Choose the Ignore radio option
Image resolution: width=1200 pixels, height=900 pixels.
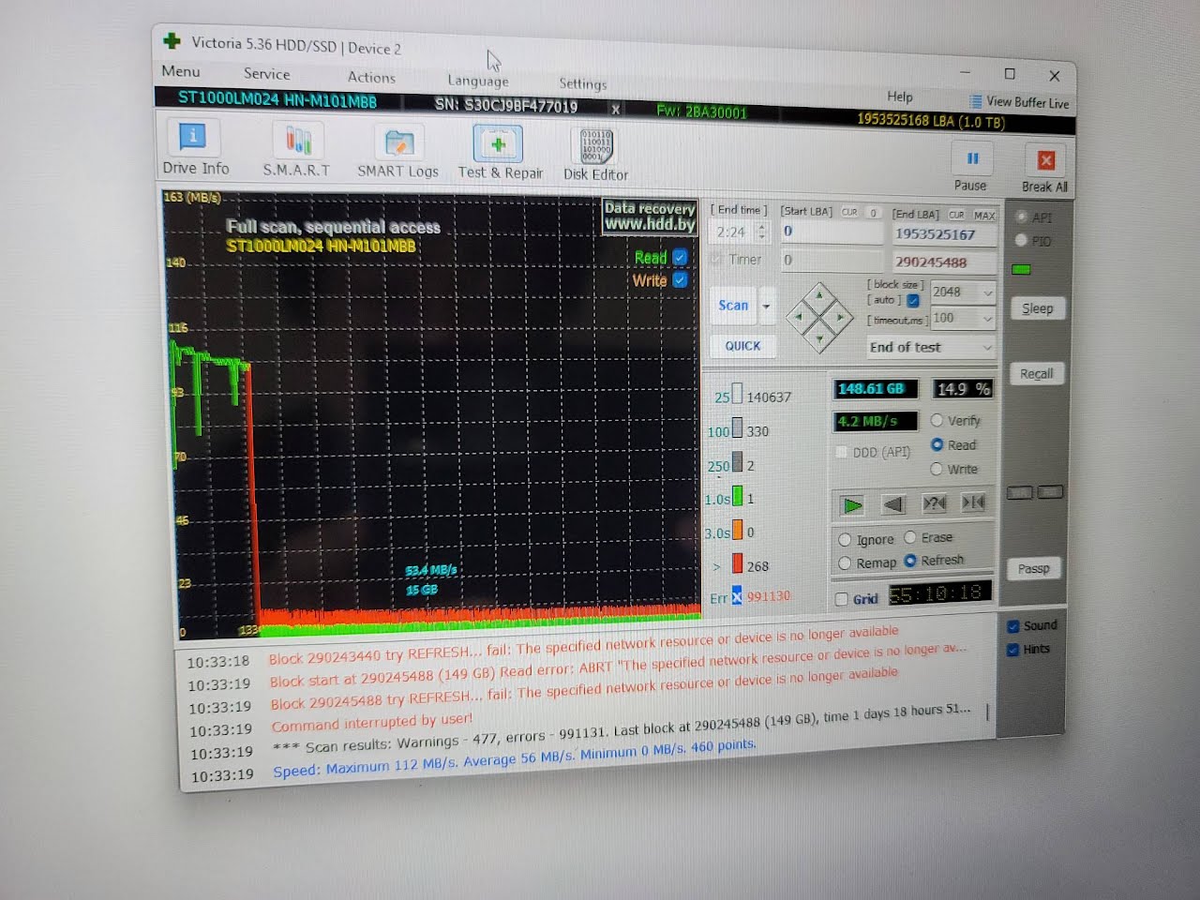[845, 540]
